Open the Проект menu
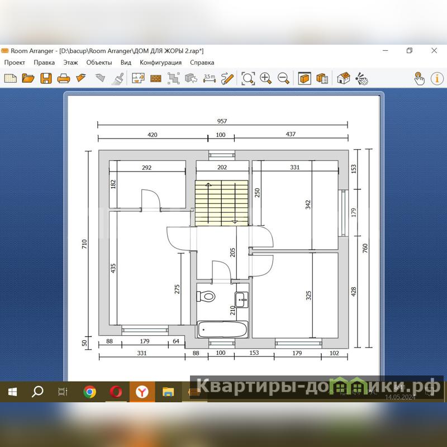The image size is (447, 447). [15, 63]
